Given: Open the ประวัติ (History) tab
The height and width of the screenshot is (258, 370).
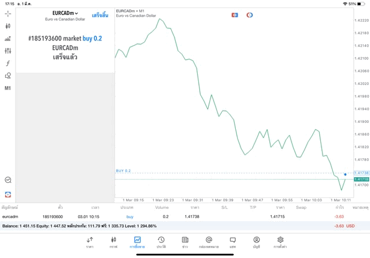Looking at the screenshot, I should [x=161, y=242].
